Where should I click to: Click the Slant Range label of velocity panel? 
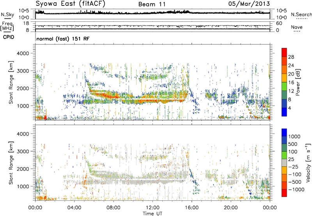tap(11, 163)
